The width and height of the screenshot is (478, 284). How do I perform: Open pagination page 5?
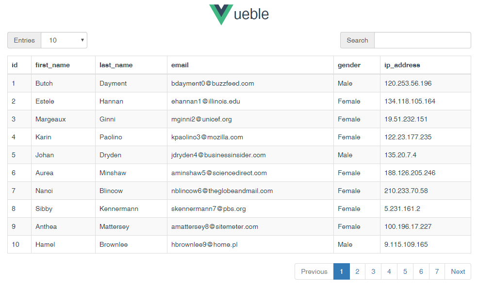click(x=405, y=271)
